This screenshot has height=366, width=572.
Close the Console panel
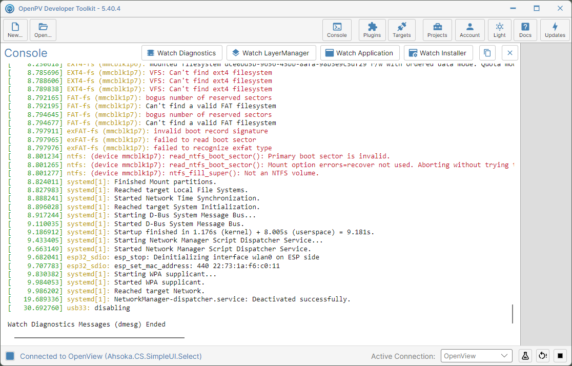[x=509, y=53]
